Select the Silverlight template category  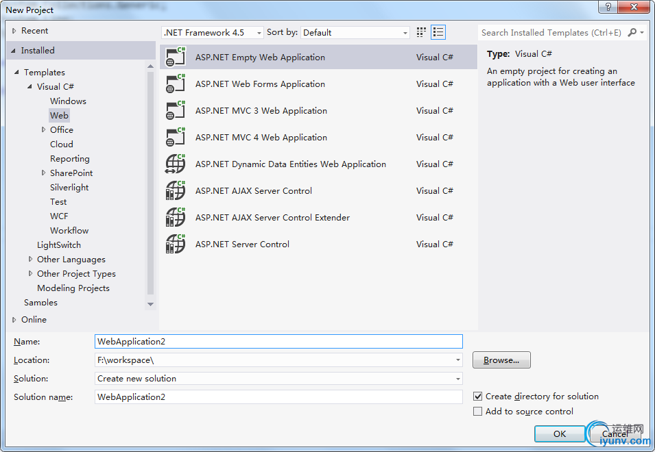point(69,187)
